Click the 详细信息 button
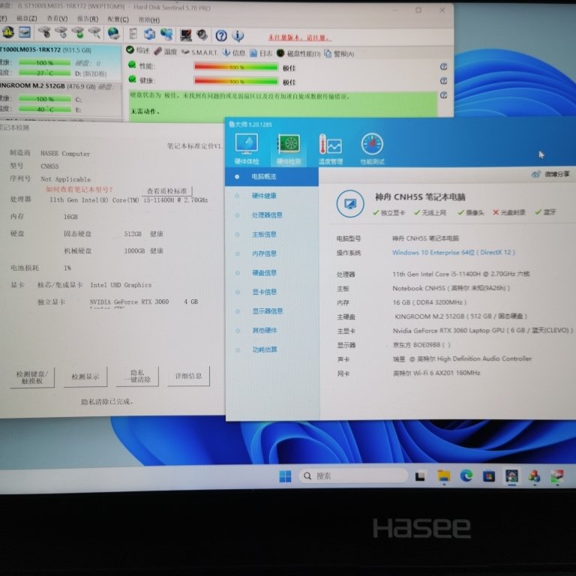This screenshot has height=576, width=576. tap(188, 376)
